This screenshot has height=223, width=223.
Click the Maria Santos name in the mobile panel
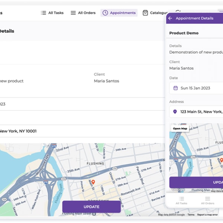click(x=181, y=68)
